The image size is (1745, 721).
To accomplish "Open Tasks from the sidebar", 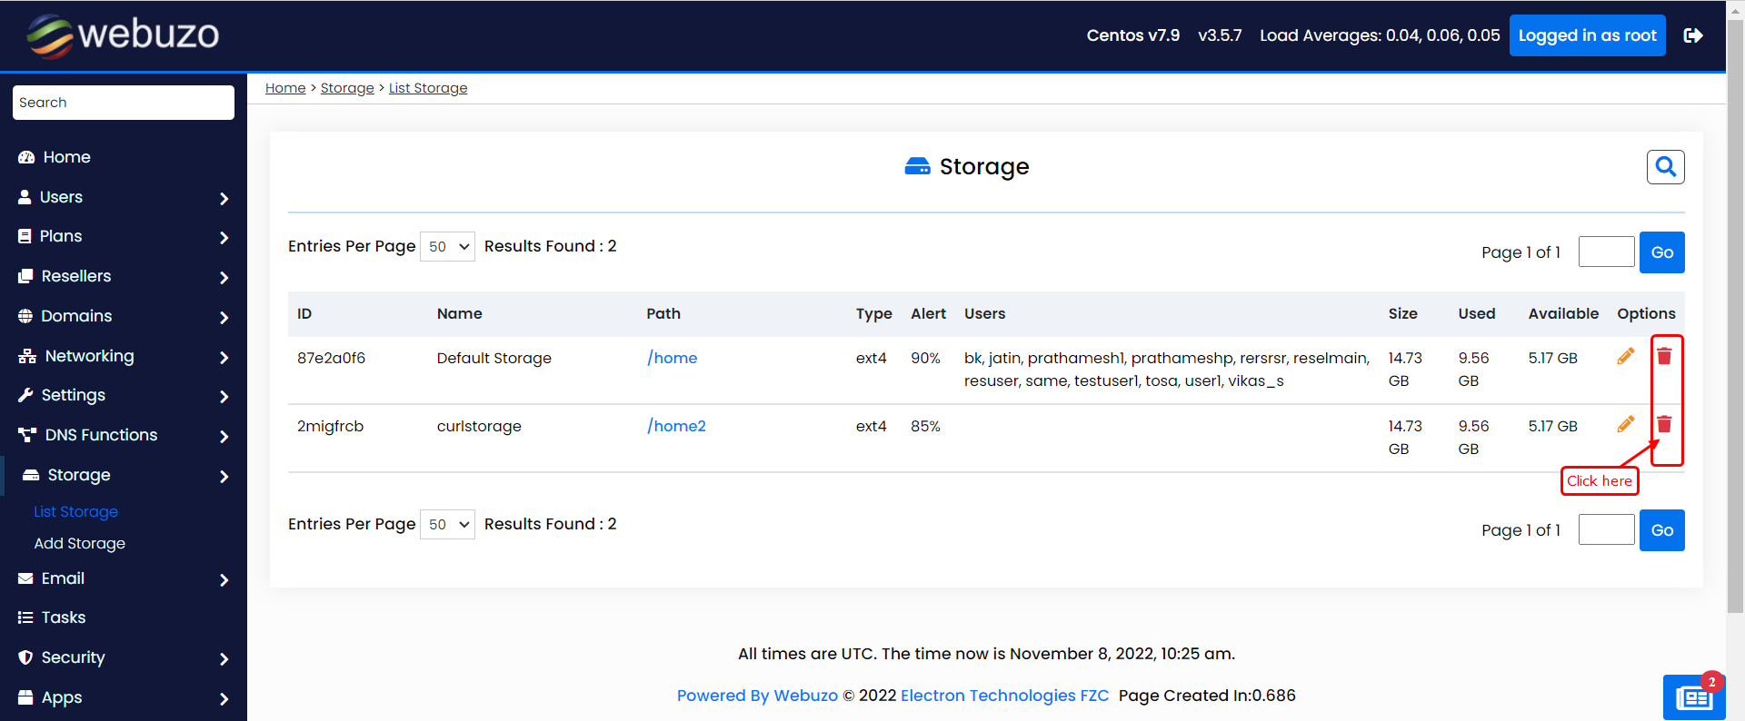I will click(x=64, y=617).
